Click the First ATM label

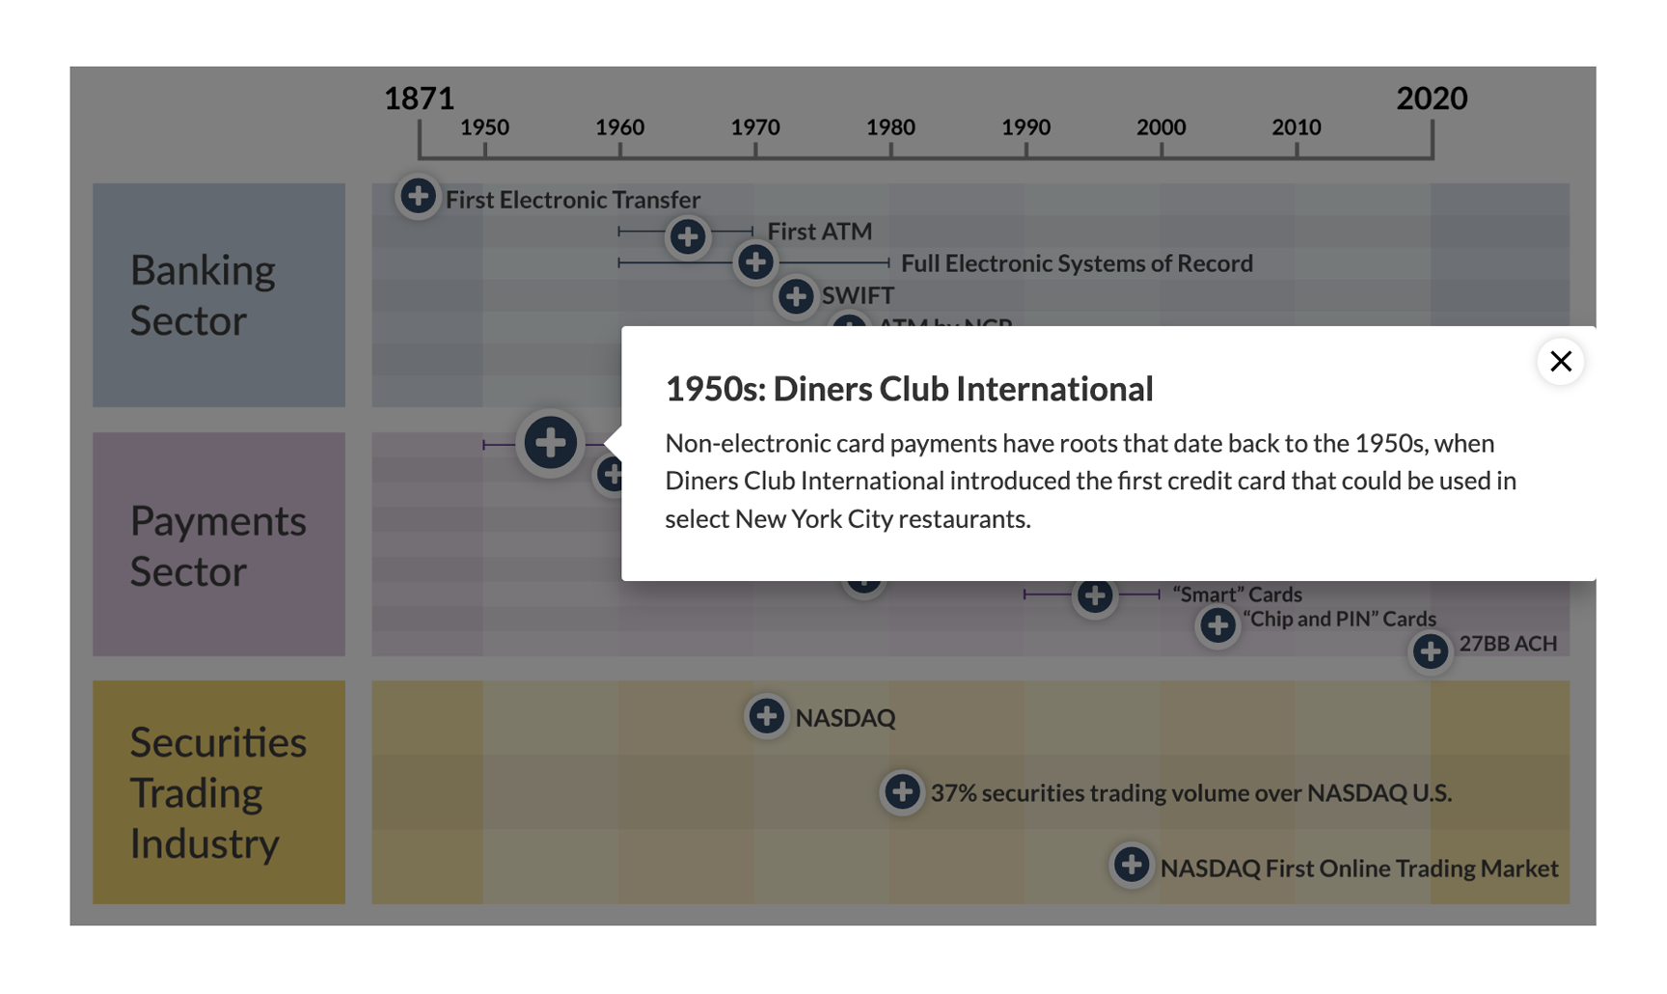[819, 232]
